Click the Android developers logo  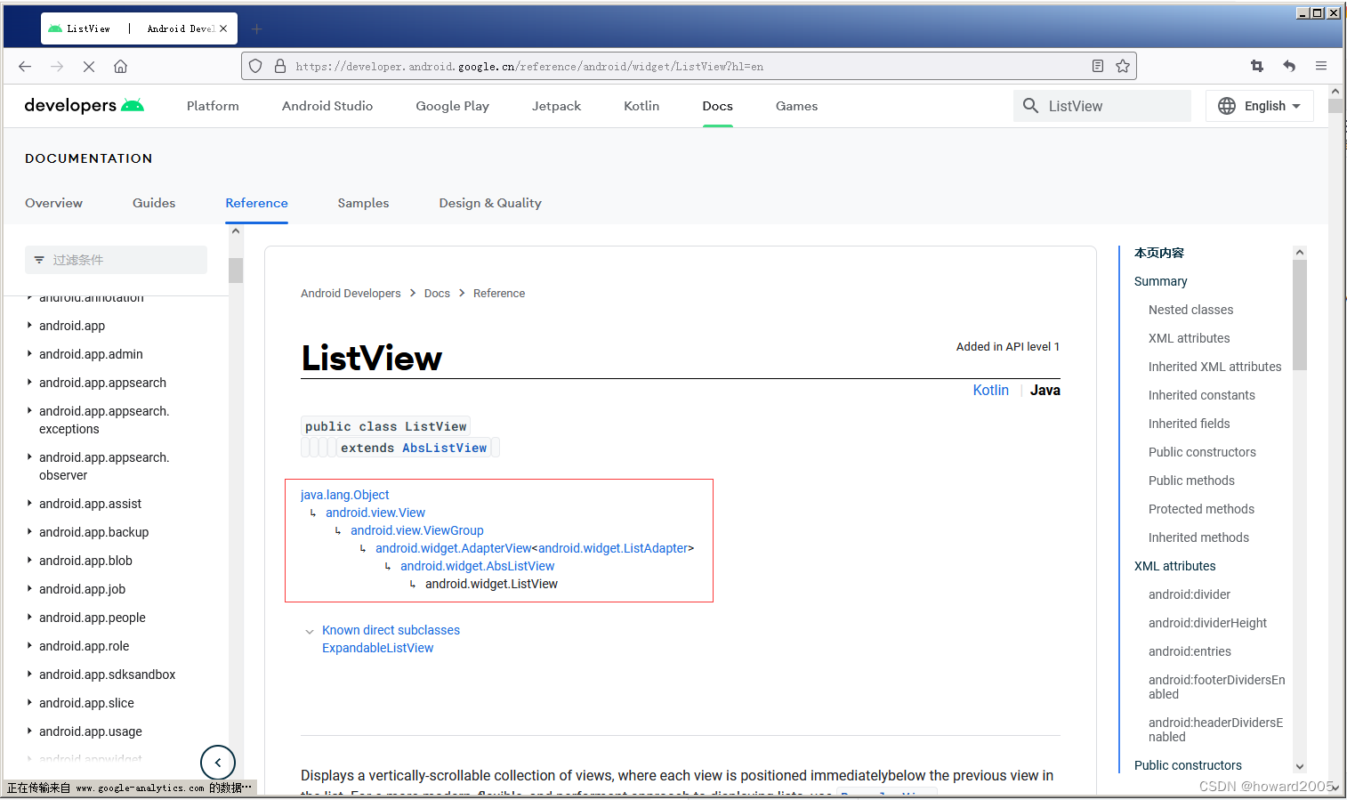pos(85,105)
